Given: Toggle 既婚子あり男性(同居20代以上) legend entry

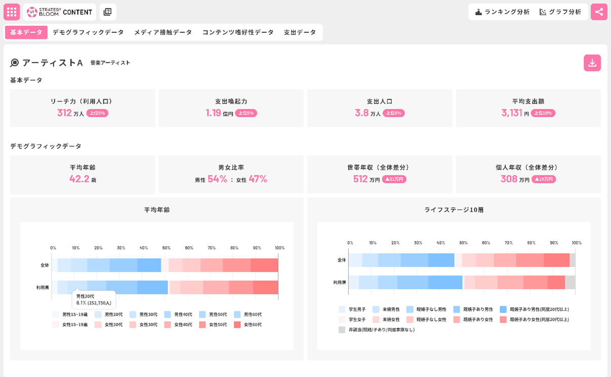Looking at the screenshot, I should tap(535, 309).
